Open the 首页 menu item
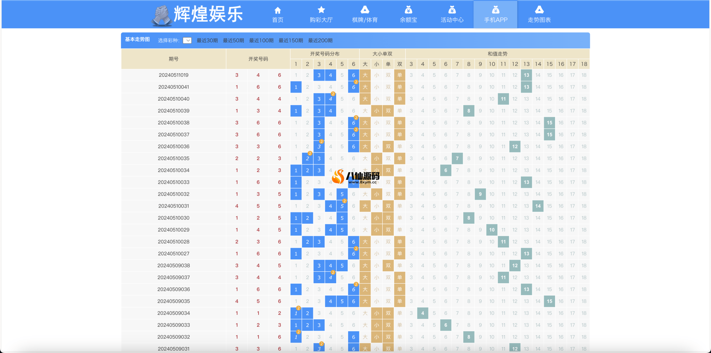Viewport: 711px width, 353px height. point(278,20)
